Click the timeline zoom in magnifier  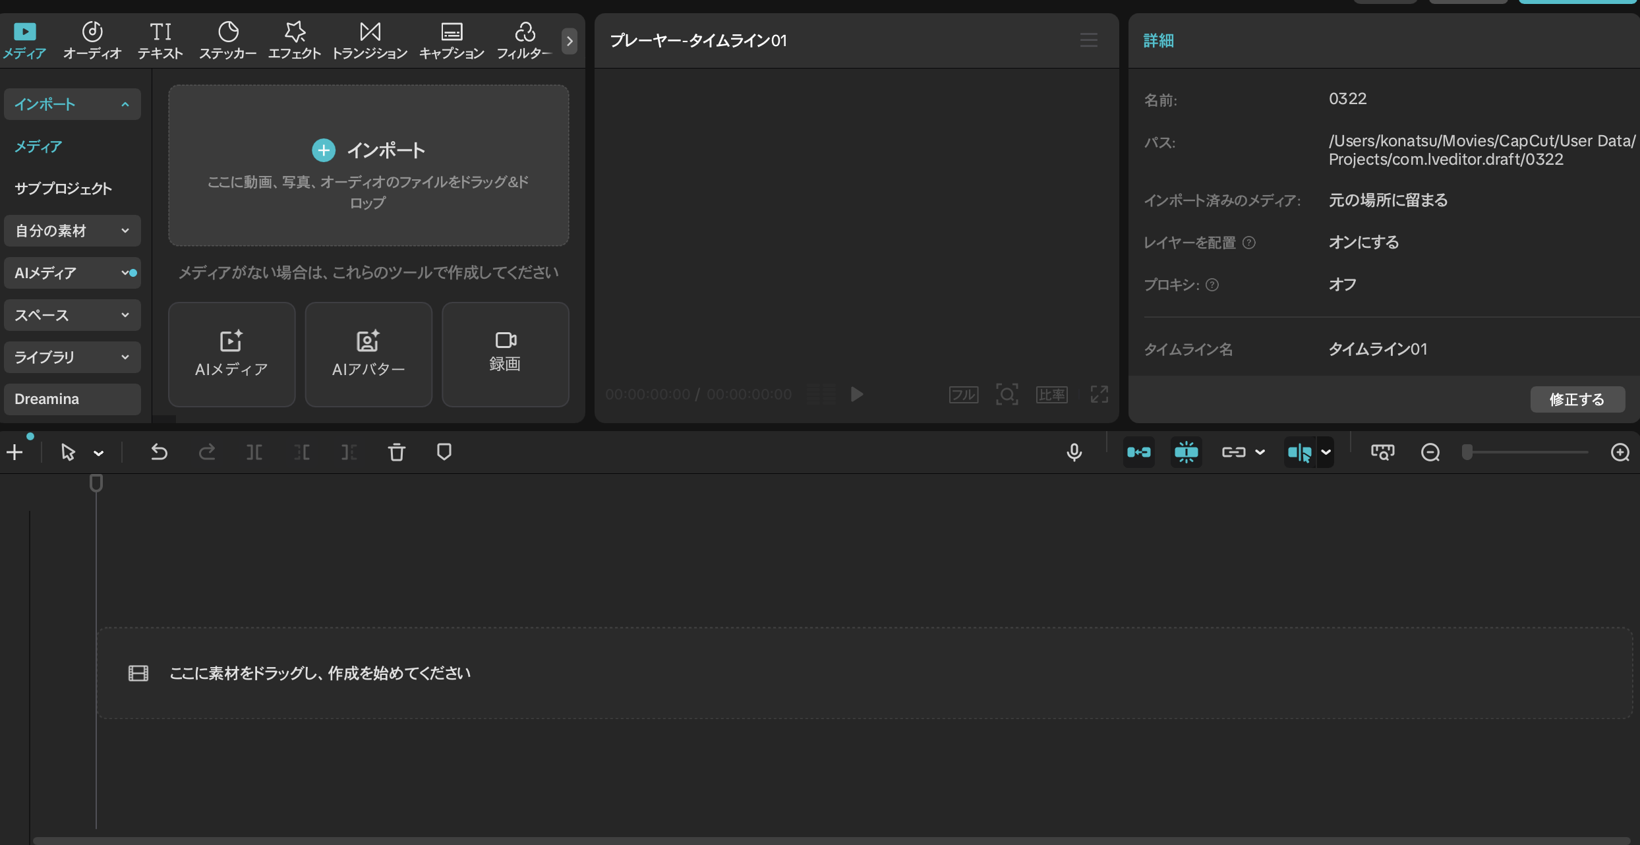[1620, 452]
